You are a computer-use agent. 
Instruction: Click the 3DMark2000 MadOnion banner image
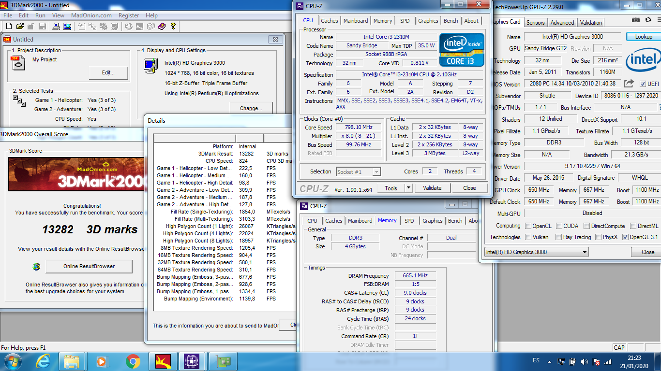75,174
